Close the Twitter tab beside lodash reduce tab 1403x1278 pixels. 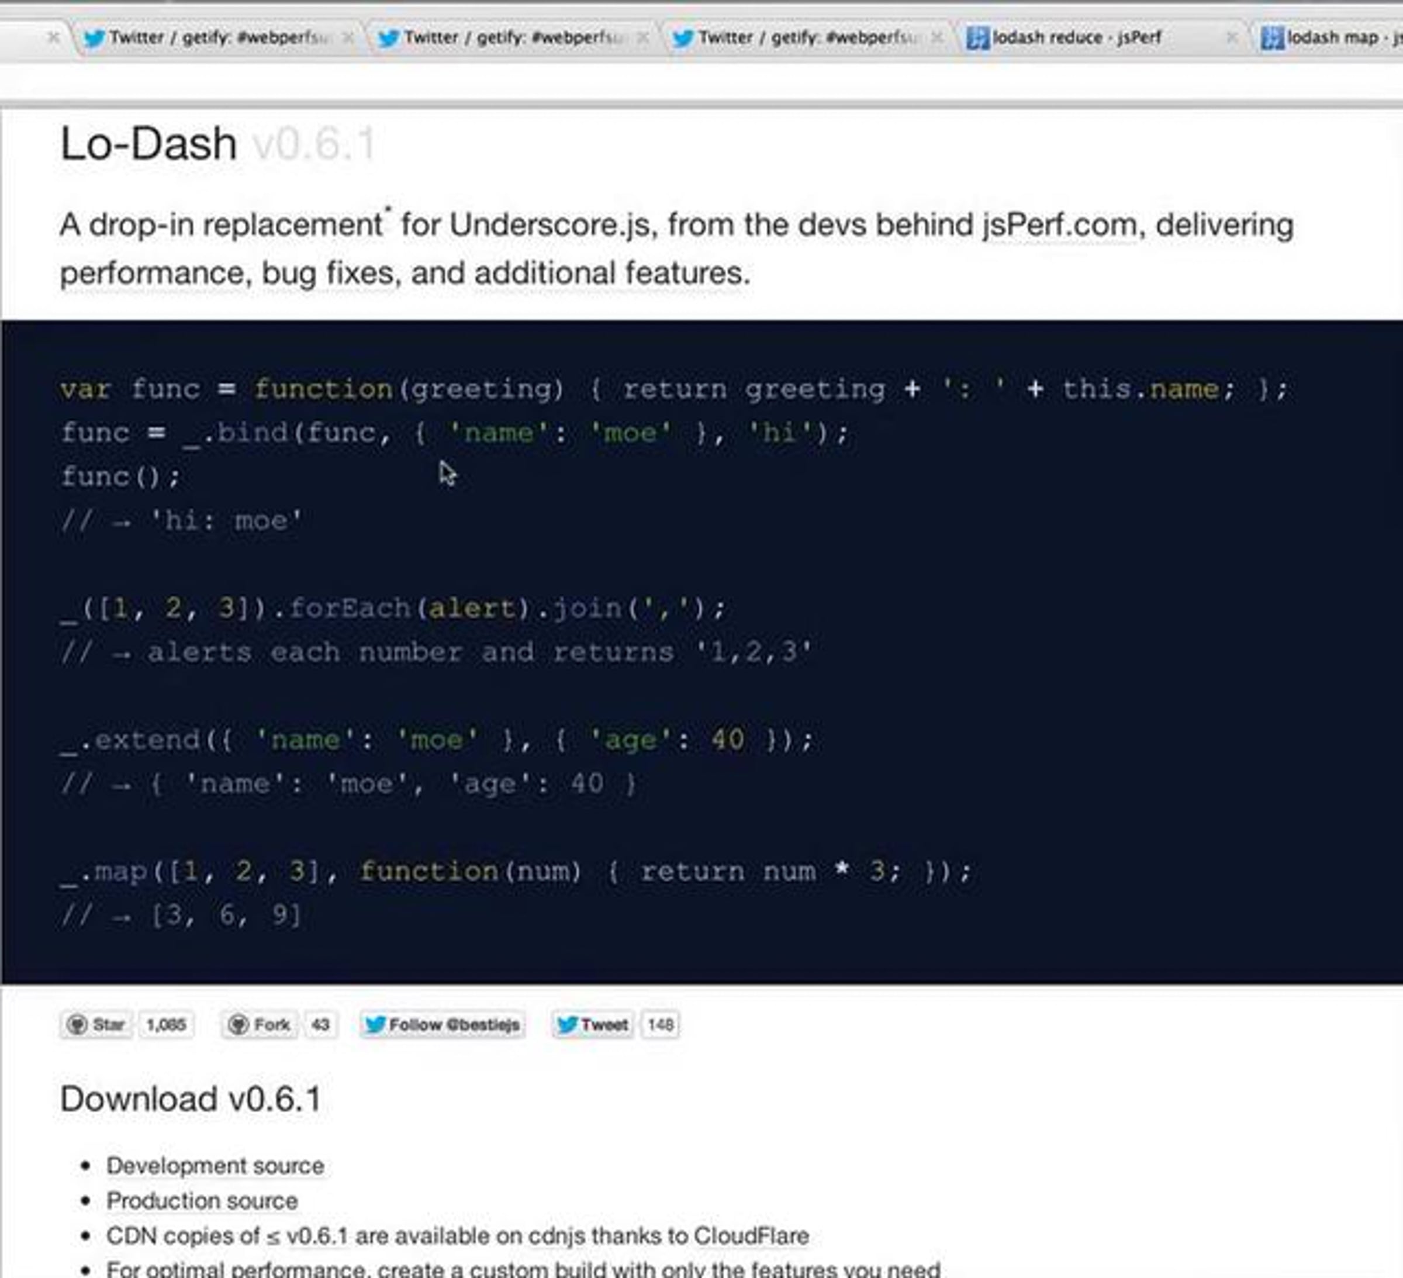pyautogui.click(x=938, y=37)
